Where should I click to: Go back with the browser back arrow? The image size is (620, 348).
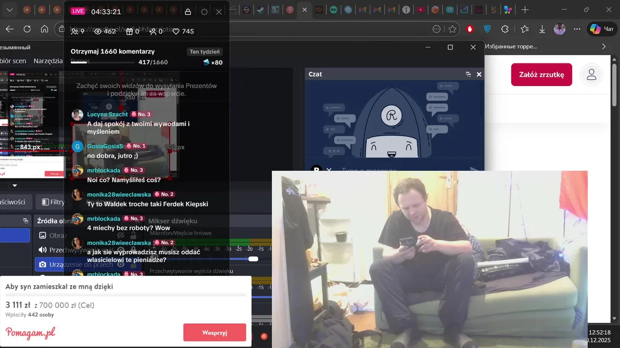click(9, 29)
